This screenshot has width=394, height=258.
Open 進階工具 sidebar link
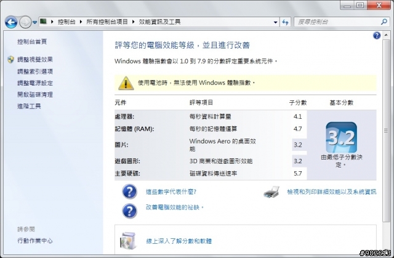click(29, 106)
